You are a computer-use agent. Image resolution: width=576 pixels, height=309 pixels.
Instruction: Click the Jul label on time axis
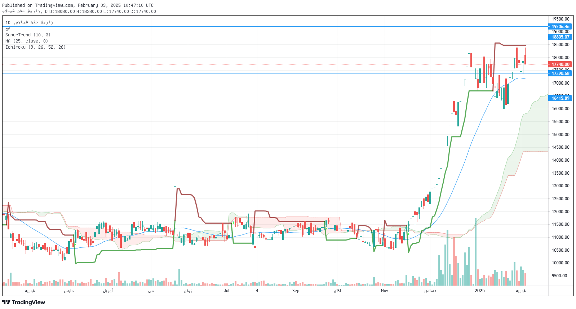226,291
